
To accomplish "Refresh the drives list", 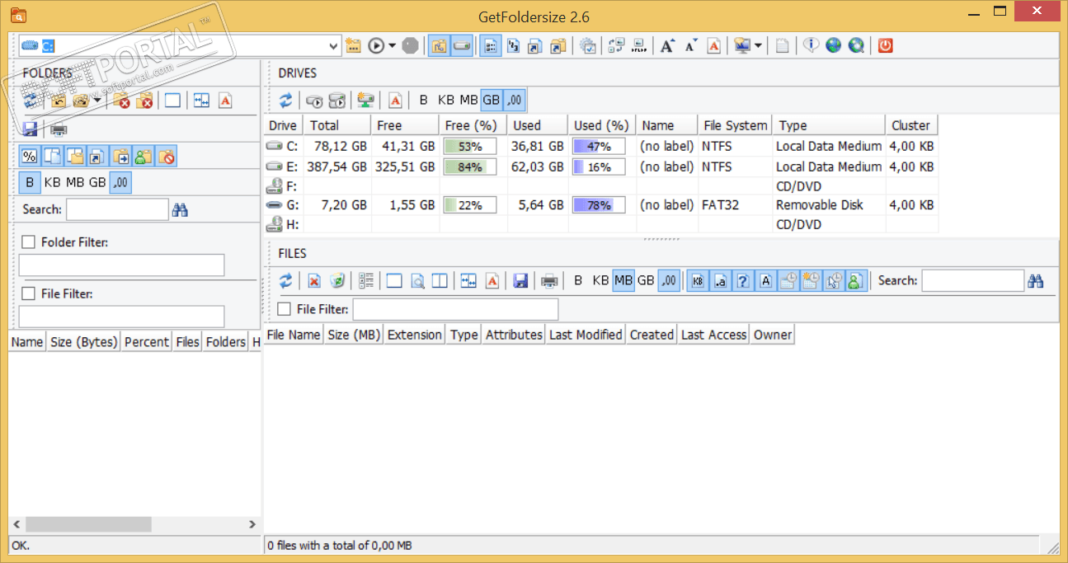I will [285, 101].
